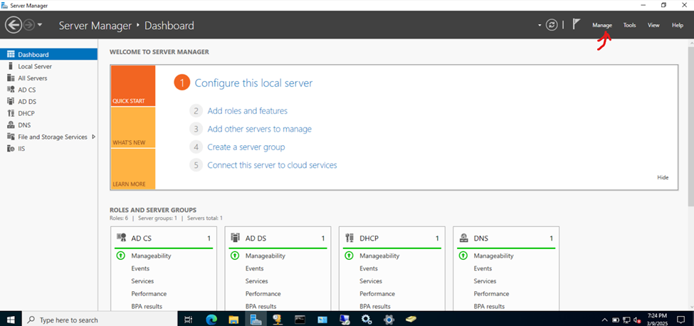Screen dimensions: 694x326
Task: Click the forward navigation arrow
Action: click(28, 25)
